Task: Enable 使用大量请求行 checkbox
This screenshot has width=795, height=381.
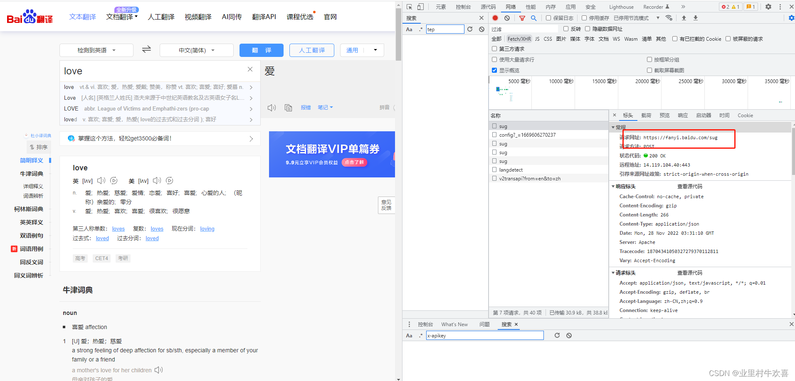Action: point(494,59)
